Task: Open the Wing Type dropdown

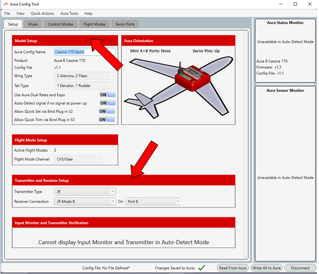Action: coord(85,76)
